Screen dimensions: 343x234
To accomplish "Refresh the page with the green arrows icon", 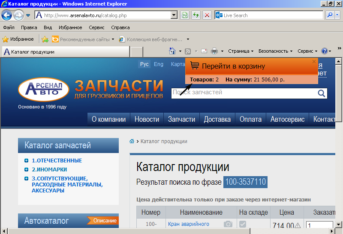I will [196, 15].
